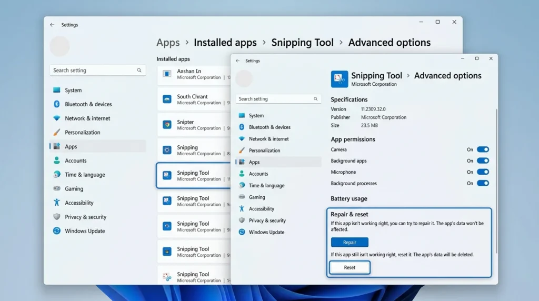Click Apps breadcrumb in back window
Screen dimensions: 539x301
pyautogui.click(x=168, y=42)
